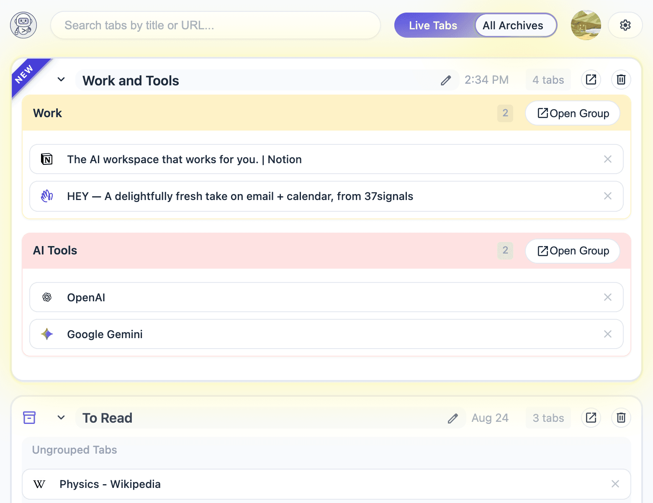653x503 pixels.
Task: Click the HEY waving hand favicon
Action: 47,196
